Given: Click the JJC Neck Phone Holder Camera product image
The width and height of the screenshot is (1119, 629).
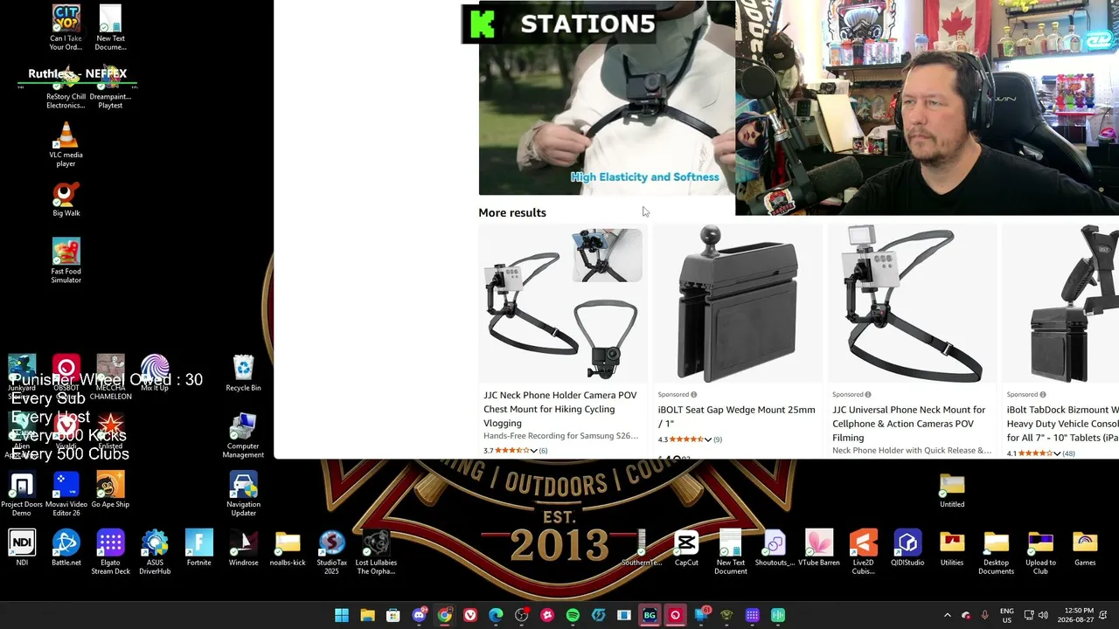Looking at the screenshot, I should tap(563, 304).
